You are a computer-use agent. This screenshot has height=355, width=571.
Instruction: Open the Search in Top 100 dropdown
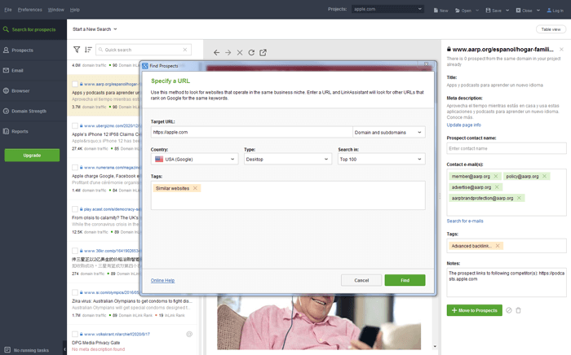pos(381,159)
